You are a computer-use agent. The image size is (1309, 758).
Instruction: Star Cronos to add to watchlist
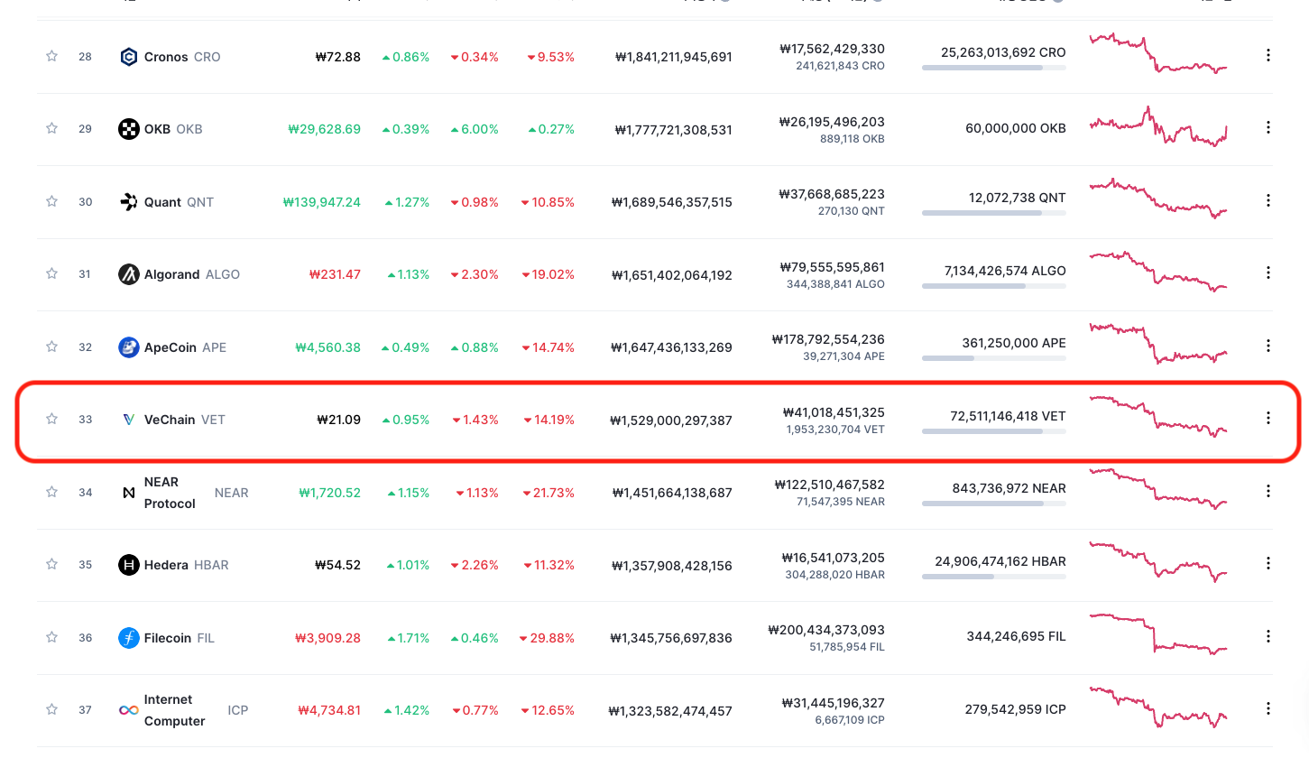tap(51, 56)
